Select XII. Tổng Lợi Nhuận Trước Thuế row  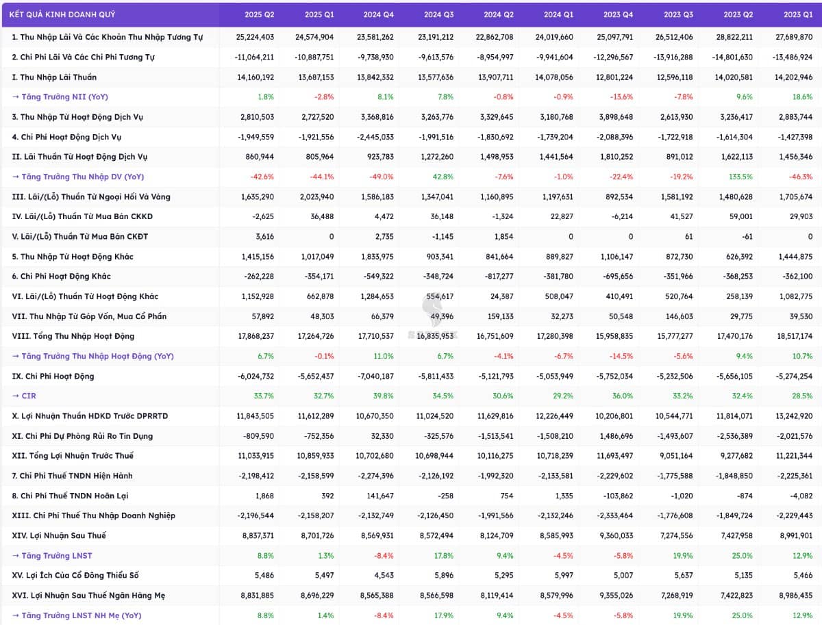72,456
